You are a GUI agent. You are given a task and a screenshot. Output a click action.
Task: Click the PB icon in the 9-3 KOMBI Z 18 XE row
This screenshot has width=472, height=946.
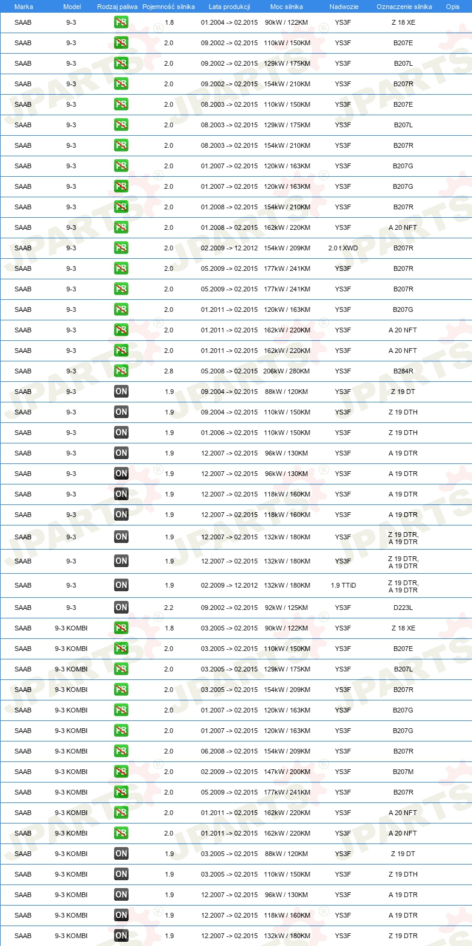pyautogui.click(x=121, y=629)
